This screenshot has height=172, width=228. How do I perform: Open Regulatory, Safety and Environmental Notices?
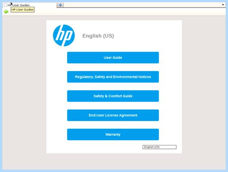[113, 77]
